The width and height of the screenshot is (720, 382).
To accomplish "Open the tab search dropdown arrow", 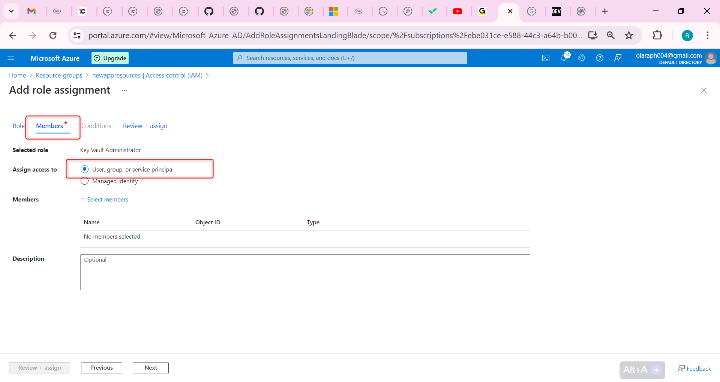I will point(11,11).
